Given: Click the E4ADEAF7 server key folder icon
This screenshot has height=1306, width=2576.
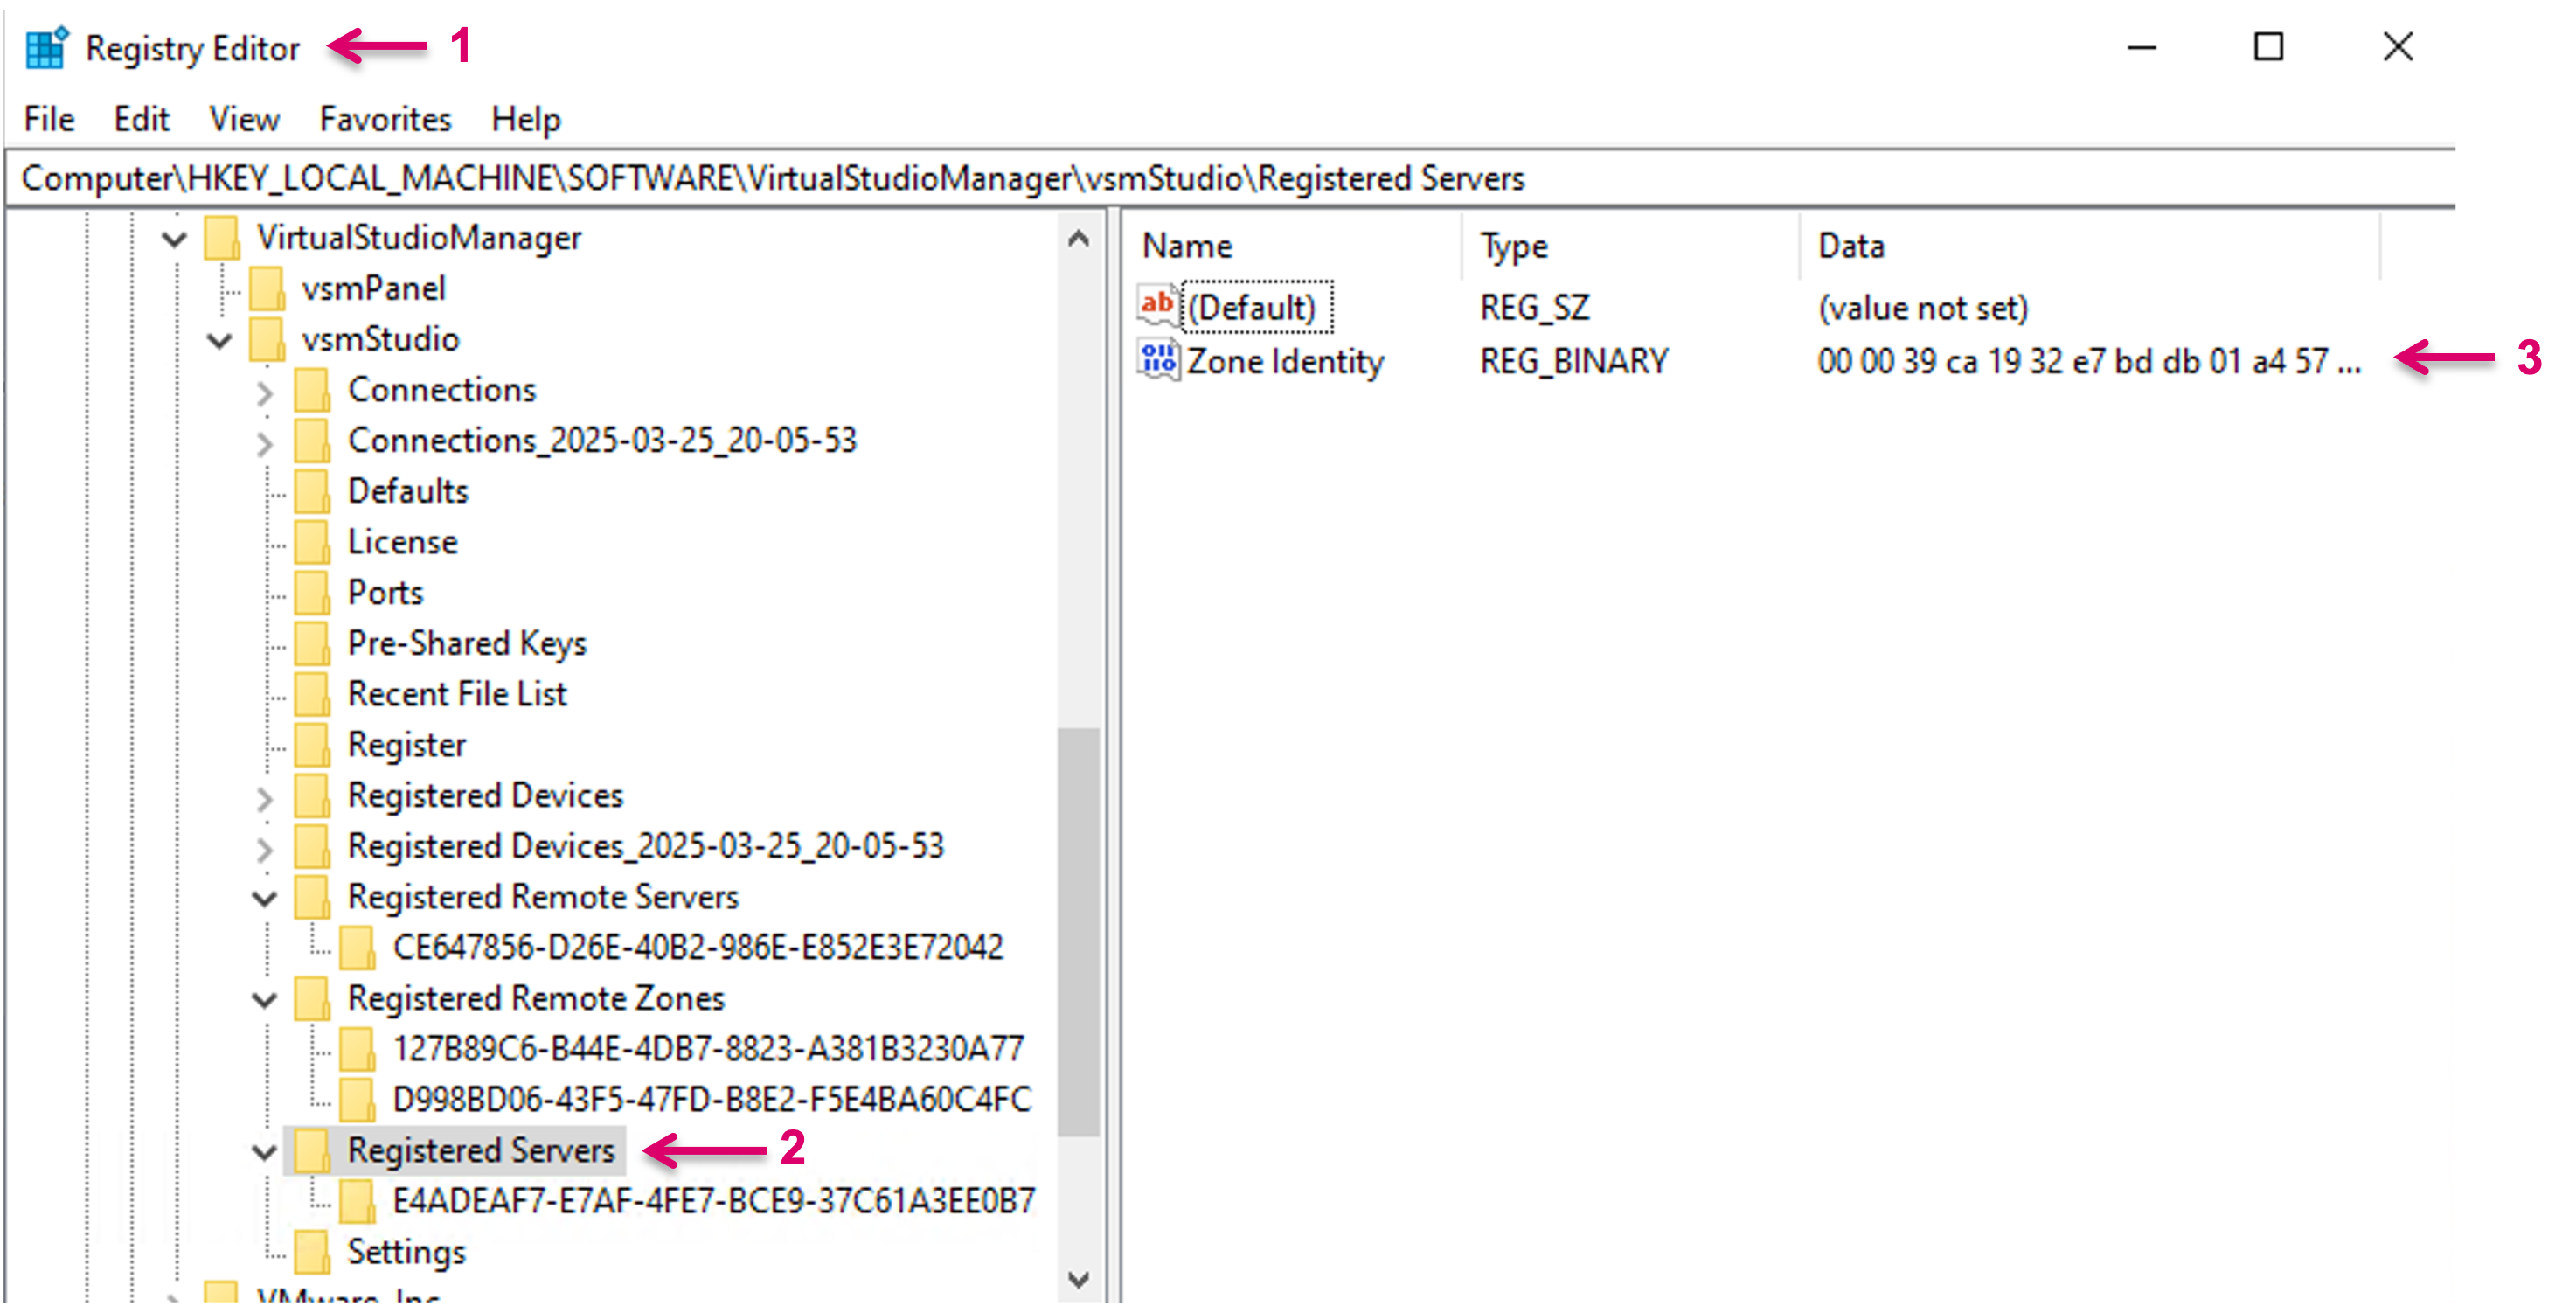Looking at the screenshot, I should 357,1200.
